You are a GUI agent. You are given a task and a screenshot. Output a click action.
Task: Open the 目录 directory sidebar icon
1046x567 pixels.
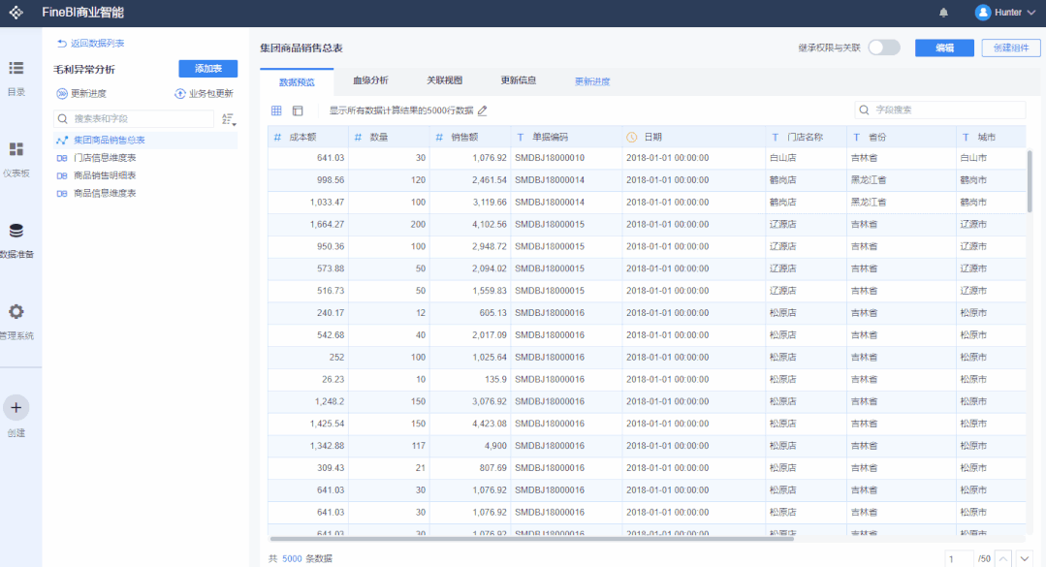click(x=16, y=68)
